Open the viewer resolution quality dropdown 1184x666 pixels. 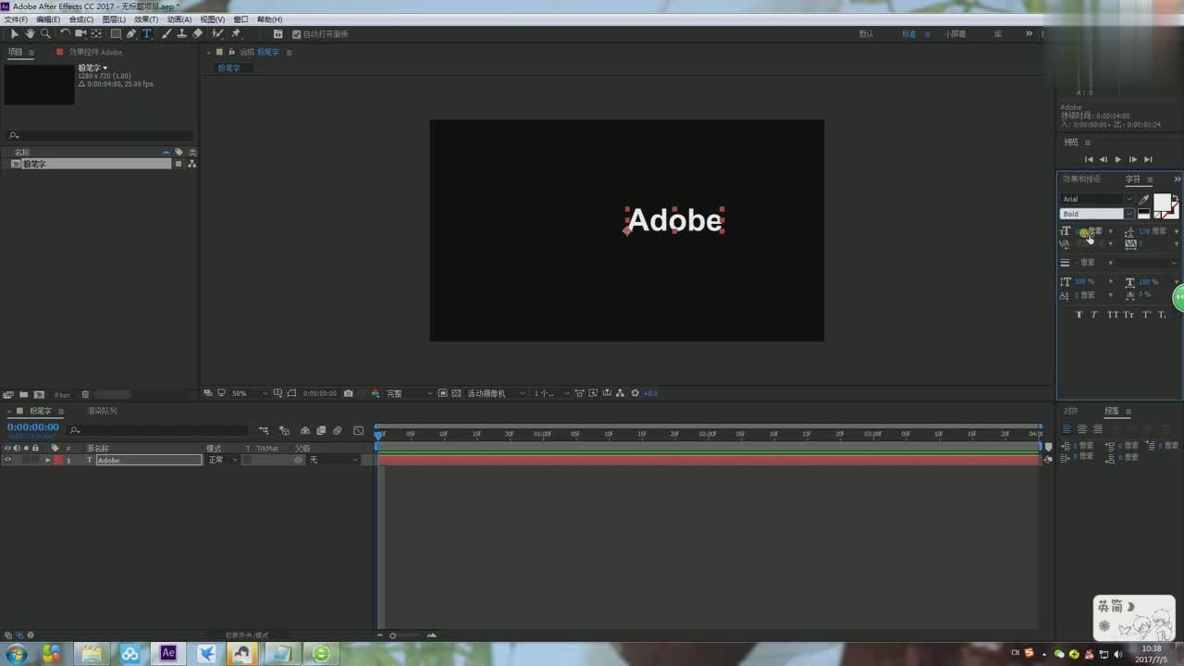[409, 393]
